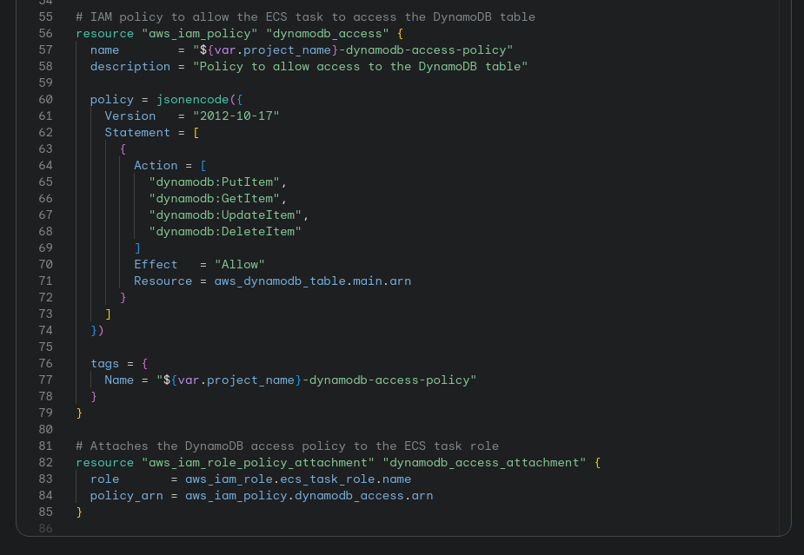Click the description attribute on line 58
Viewport: 804px width, 555px height.
tap(130, 67)
